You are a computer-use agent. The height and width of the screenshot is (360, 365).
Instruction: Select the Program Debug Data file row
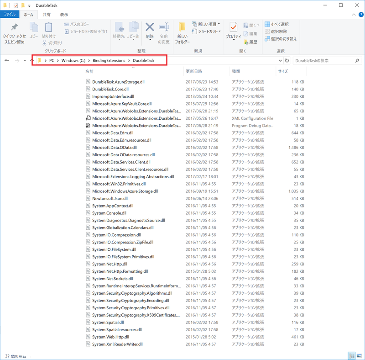click(x=195, y=126)
